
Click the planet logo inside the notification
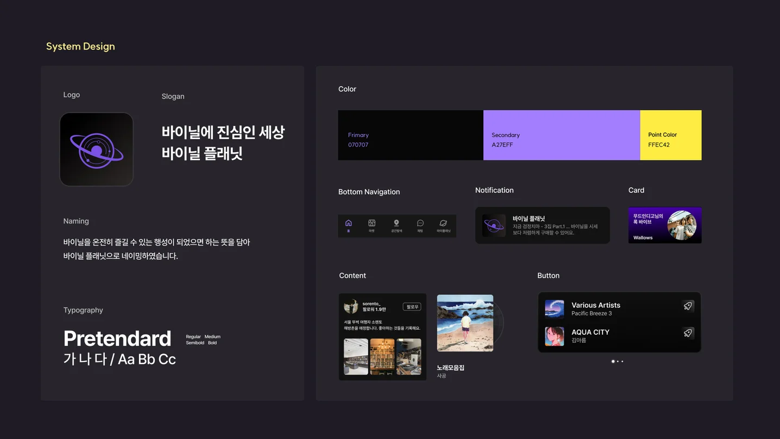pyautogui.click(x=494, y=225)
